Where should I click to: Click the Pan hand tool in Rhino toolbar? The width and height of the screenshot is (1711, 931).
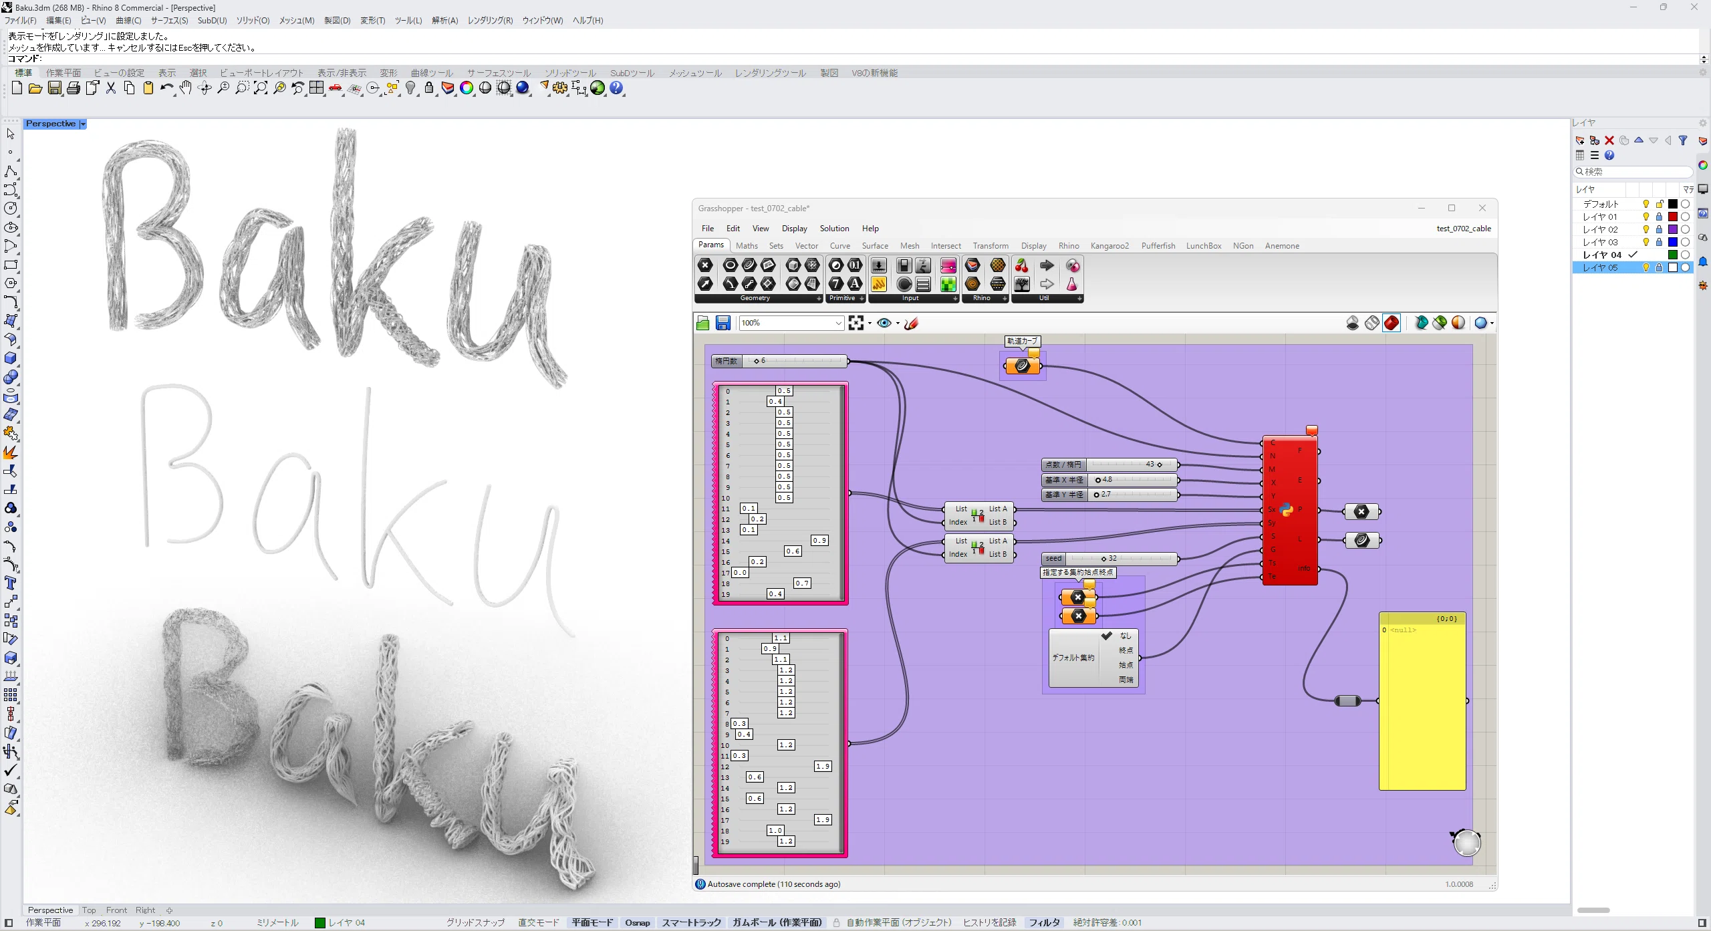(186, 88)
